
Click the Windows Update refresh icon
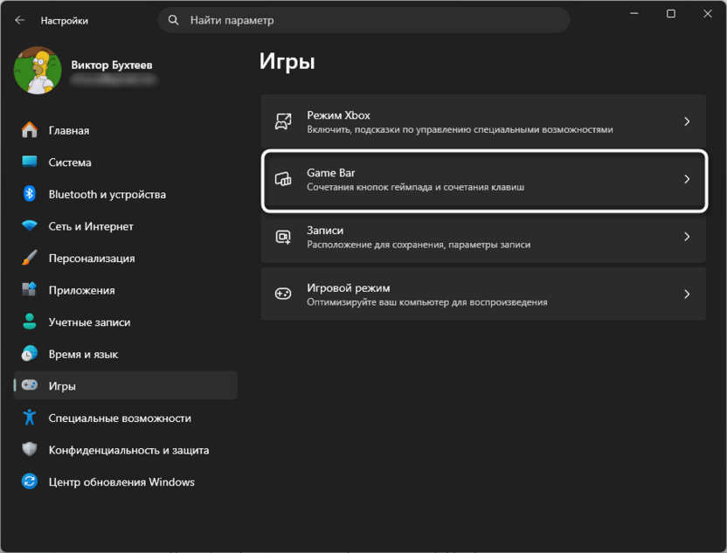[30, 481]
